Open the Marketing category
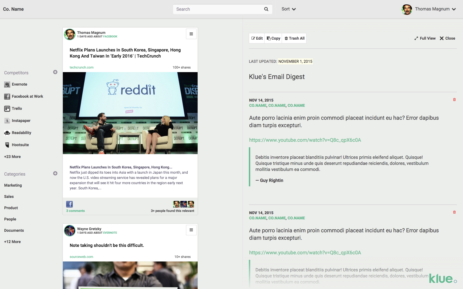Viewport: 463px width, 289px height. click(x=13, y=185)
